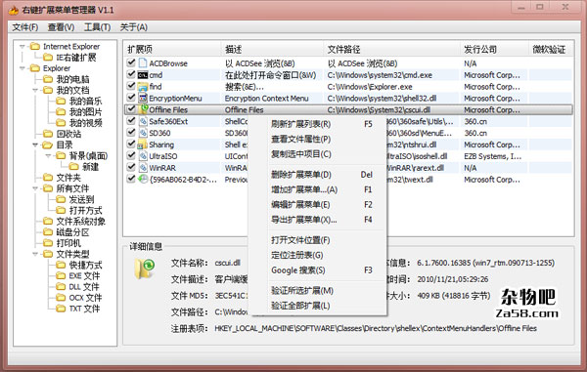Click the cmd console icon
Screen dimensions: 587x372
point(143,75)
